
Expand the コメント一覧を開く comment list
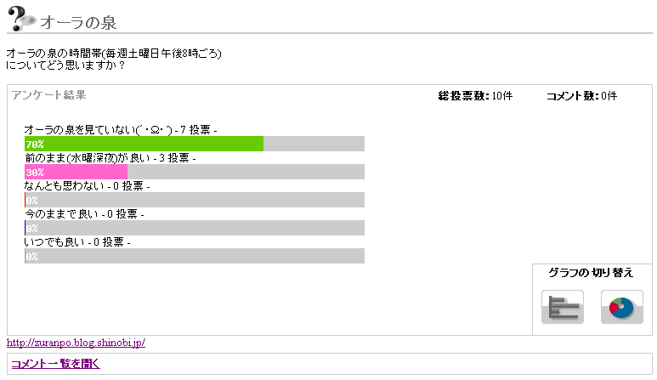[55, 364]
